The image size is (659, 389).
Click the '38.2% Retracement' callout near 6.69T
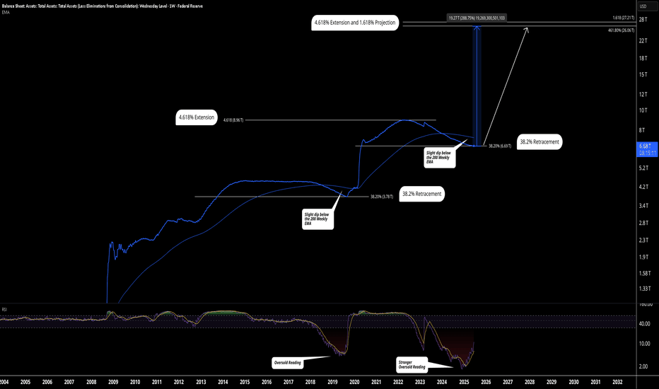(540, 141)
